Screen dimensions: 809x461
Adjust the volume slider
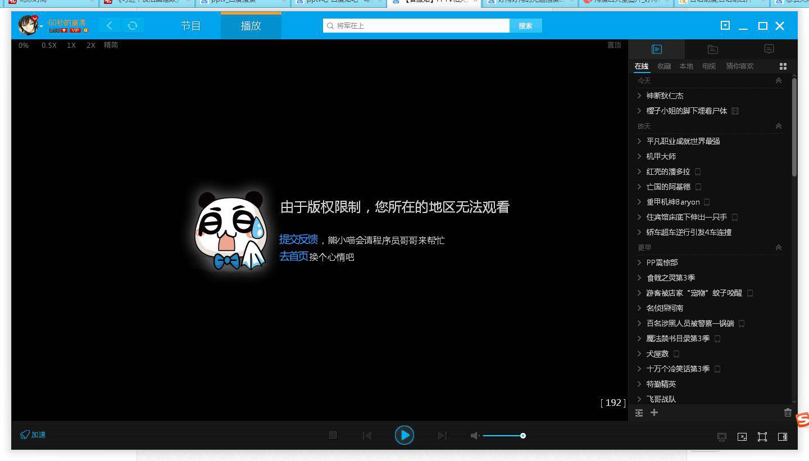504,436
